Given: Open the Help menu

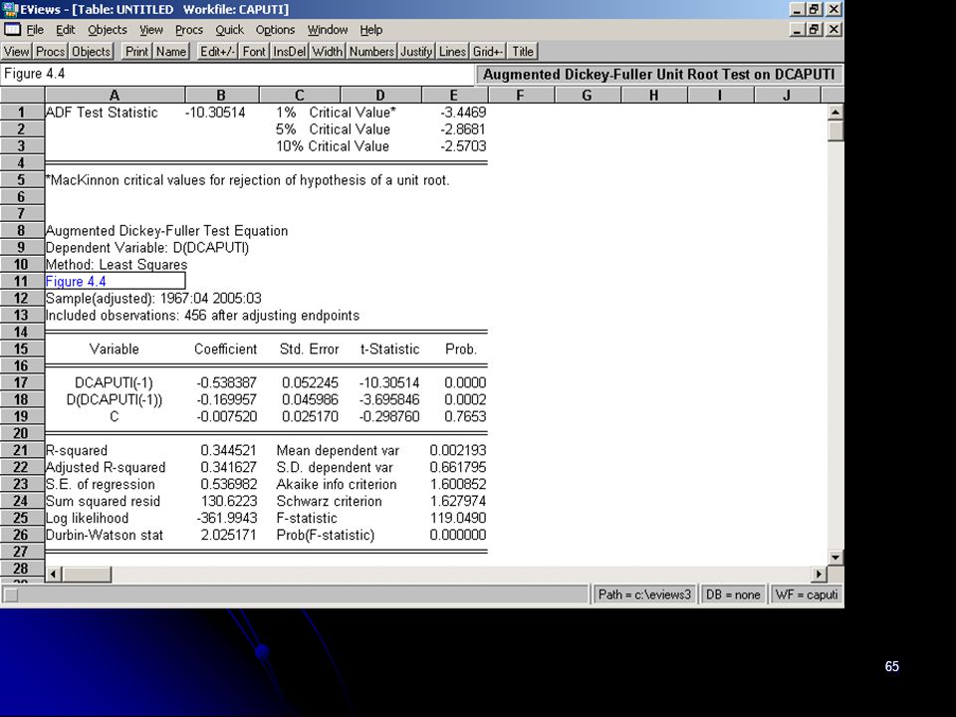Looking at the screenshot, I should (x=370, y=30).
